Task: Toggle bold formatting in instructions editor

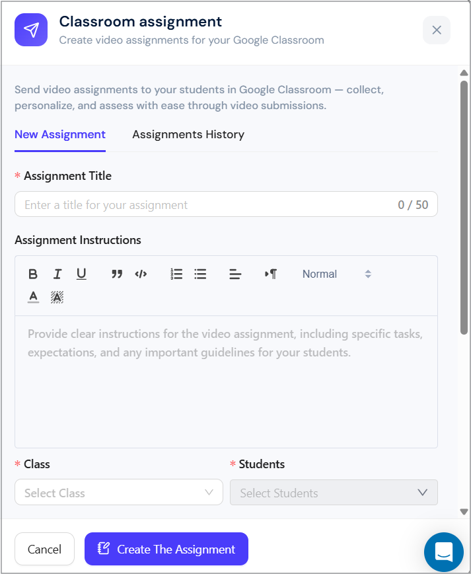Action: click(x=33, y=274)
